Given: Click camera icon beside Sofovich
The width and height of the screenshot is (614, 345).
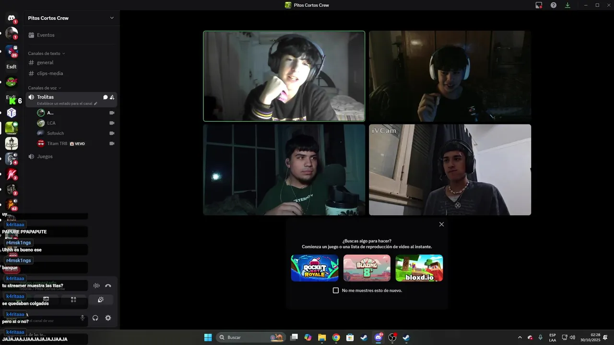Looking at the screenshot, I should [112, 133].
